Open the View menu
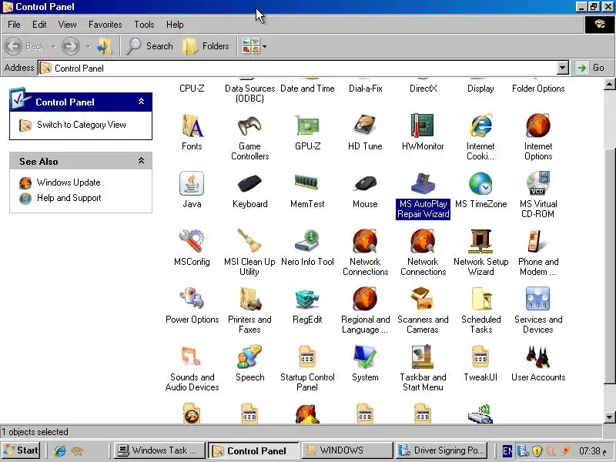The height and width of the screenshot is (462, 616). coord(67,25)
